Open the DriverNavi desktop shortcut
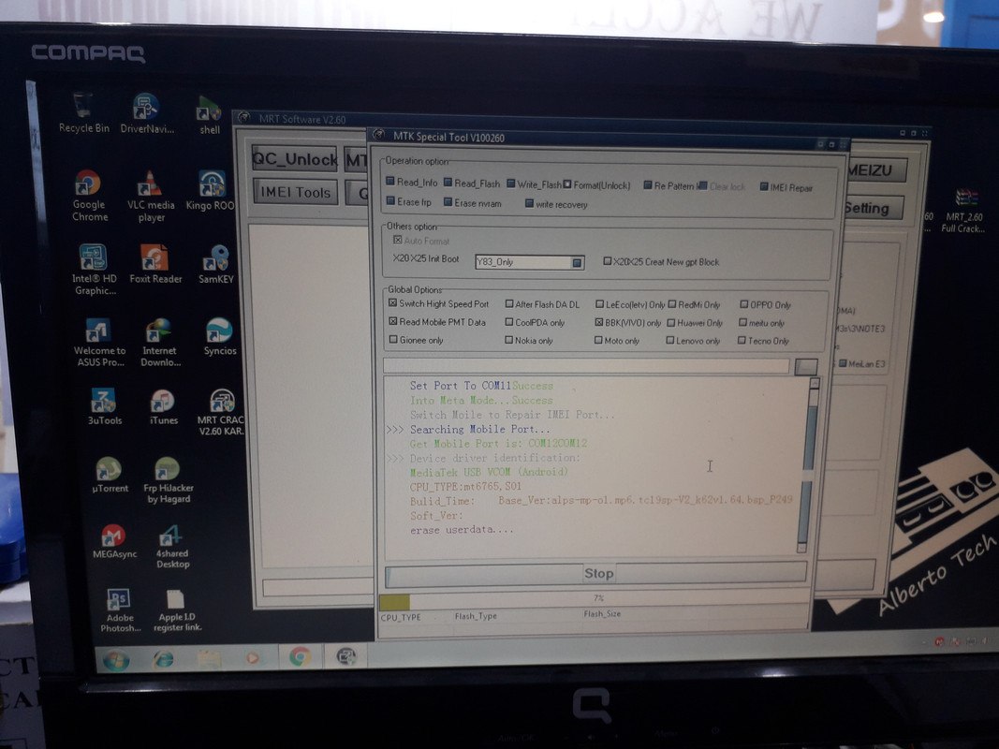The image size is (999, 749). (x=147, y=113)
